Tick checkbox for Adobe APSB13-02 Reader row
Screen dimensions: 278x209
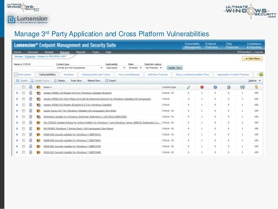coord(24,105)
